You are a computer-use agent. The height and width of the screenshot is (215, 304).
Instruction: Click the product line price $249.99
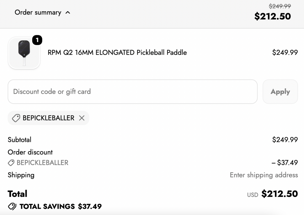click(285, 53)
